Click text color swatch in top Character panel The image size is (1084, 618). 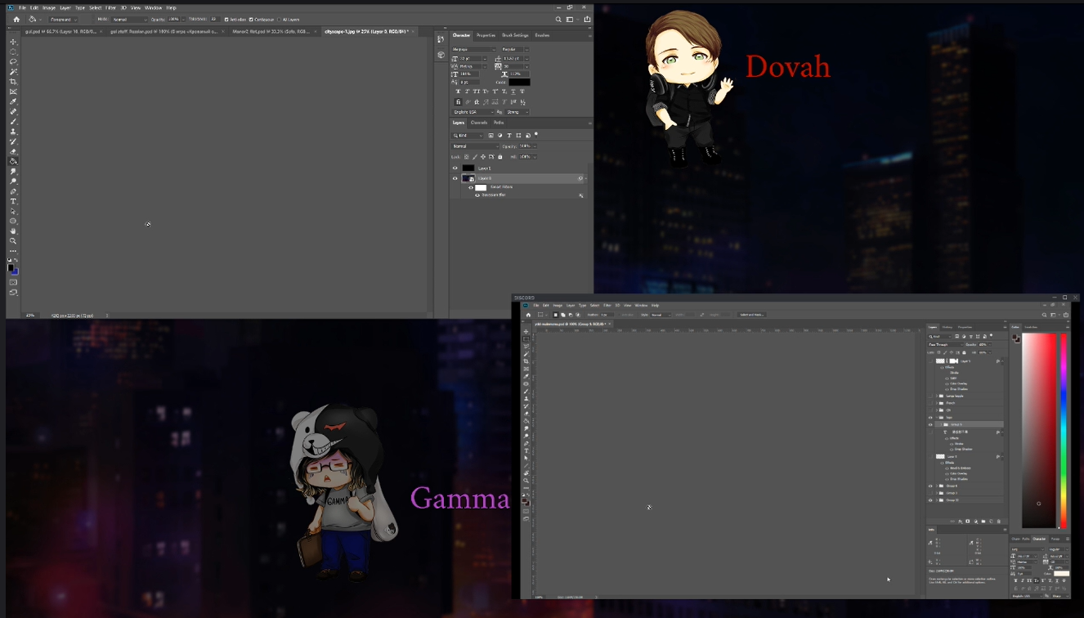point(519,82)
